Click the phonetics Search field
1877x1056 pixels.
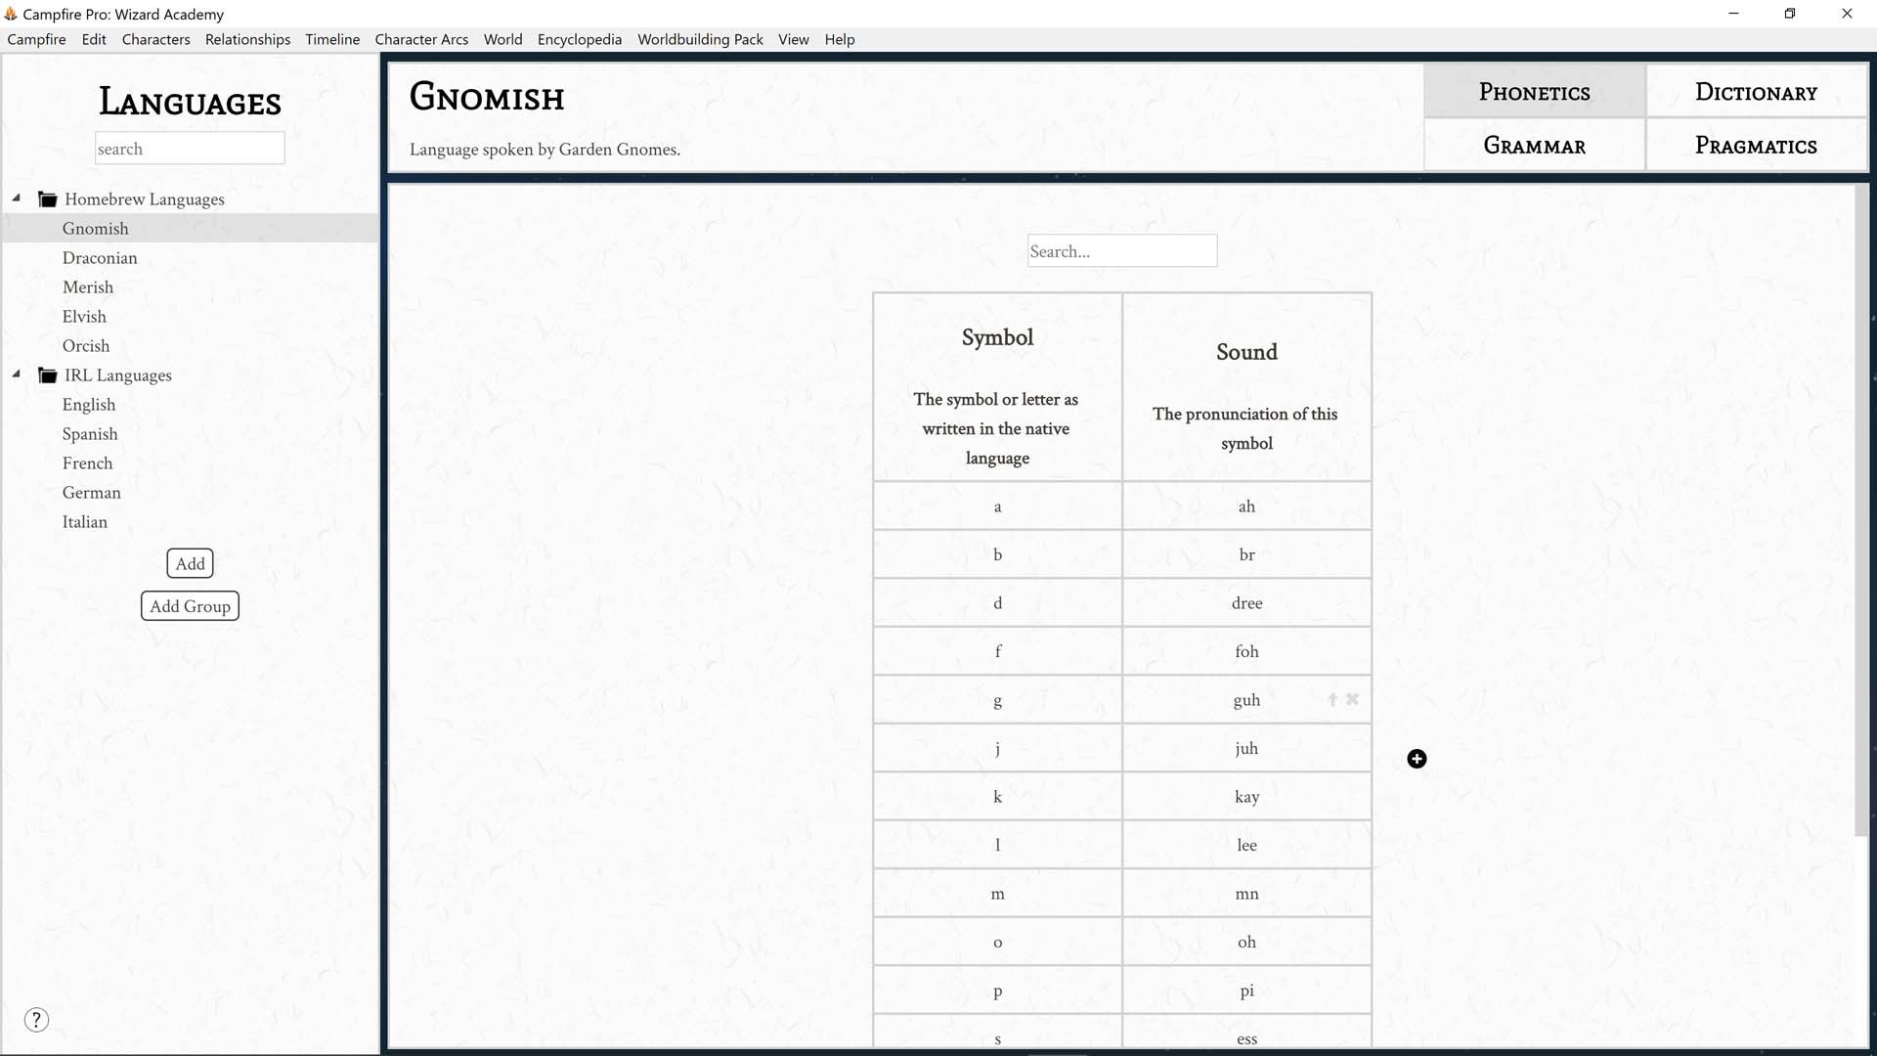(x=1121, y=250)
